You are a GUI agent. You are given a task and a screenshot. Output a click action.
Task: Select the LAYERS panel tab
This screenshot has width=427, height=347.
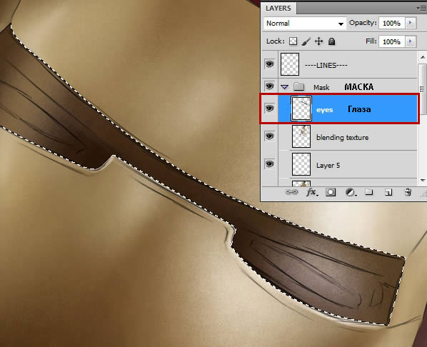click(x=278, y=8)
